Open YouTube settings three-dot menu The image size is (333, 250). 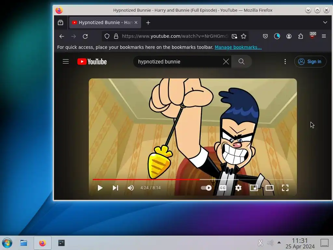click(x=285, y=62)
